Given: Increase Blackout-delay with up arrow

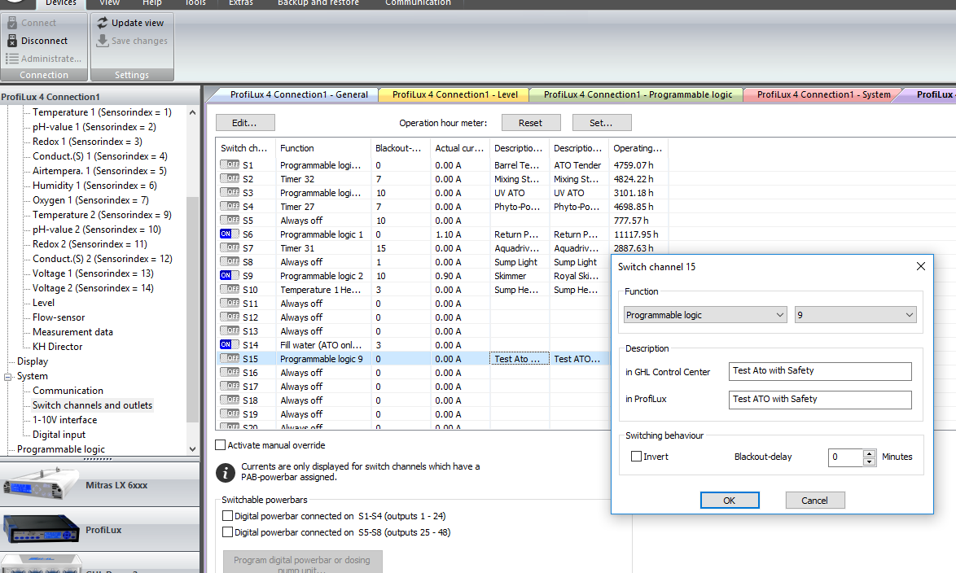Looking at the screenshot, I should tap(870, 453).
